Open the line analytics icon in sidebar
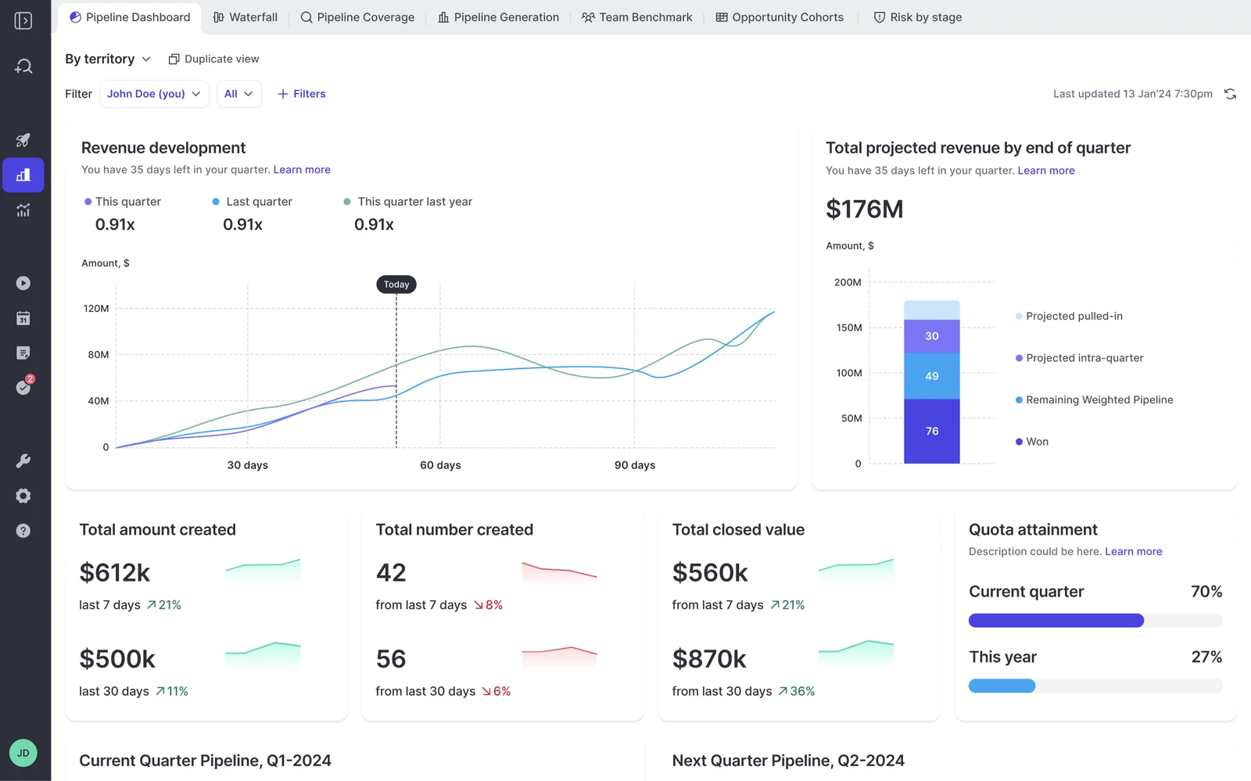Screen dimensions: 1251x781 [23, 210]
